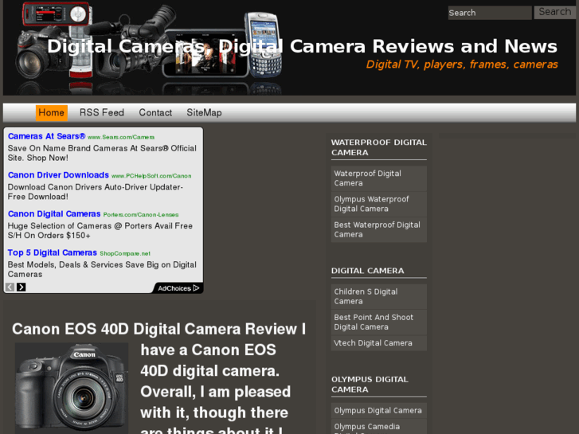Click www.Sears.com/Camera green URL
This screenshot has width=579, height=434.
tap(121, 137)
